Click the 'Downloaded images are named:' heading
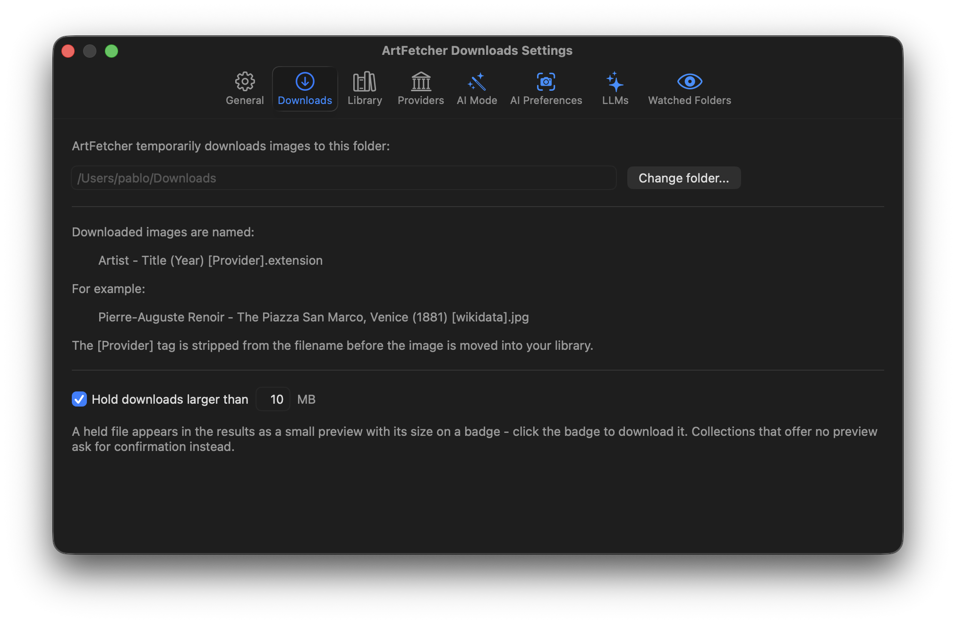The width and height of the screenshot is (956, 624). pos(163,232)
